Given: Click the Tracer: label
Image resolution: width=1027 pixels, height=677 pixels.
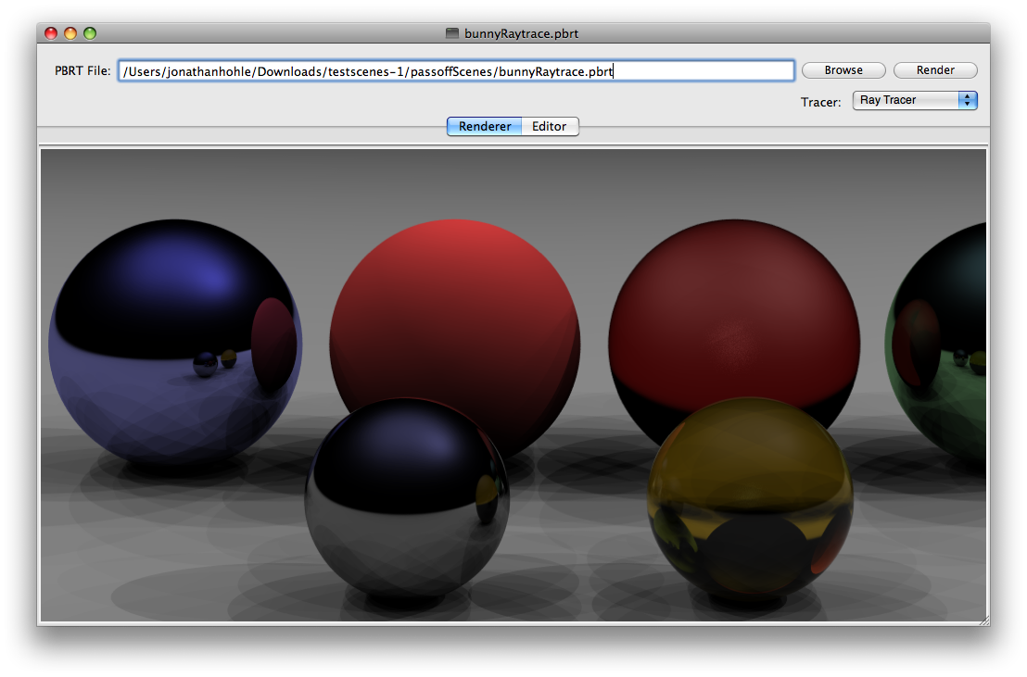Looking at the screenshot, I should [820, 102].
